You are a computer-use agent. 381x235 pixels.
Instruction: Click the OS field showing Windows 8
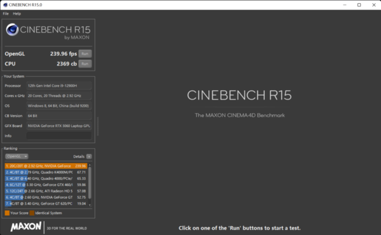(59, 105)
